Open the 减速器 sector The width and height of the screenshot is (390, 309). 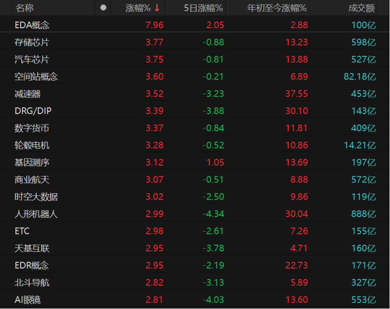click(x=28, y=94)
